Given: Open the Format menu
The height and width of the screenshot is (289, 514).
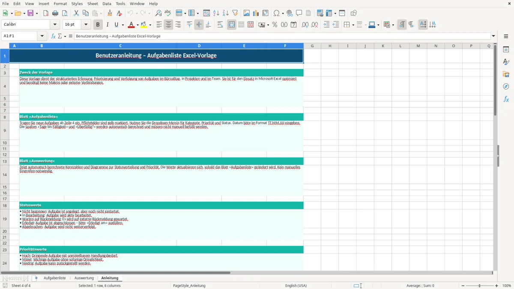Looking at the screenshot, I should [x=60, y=3].
